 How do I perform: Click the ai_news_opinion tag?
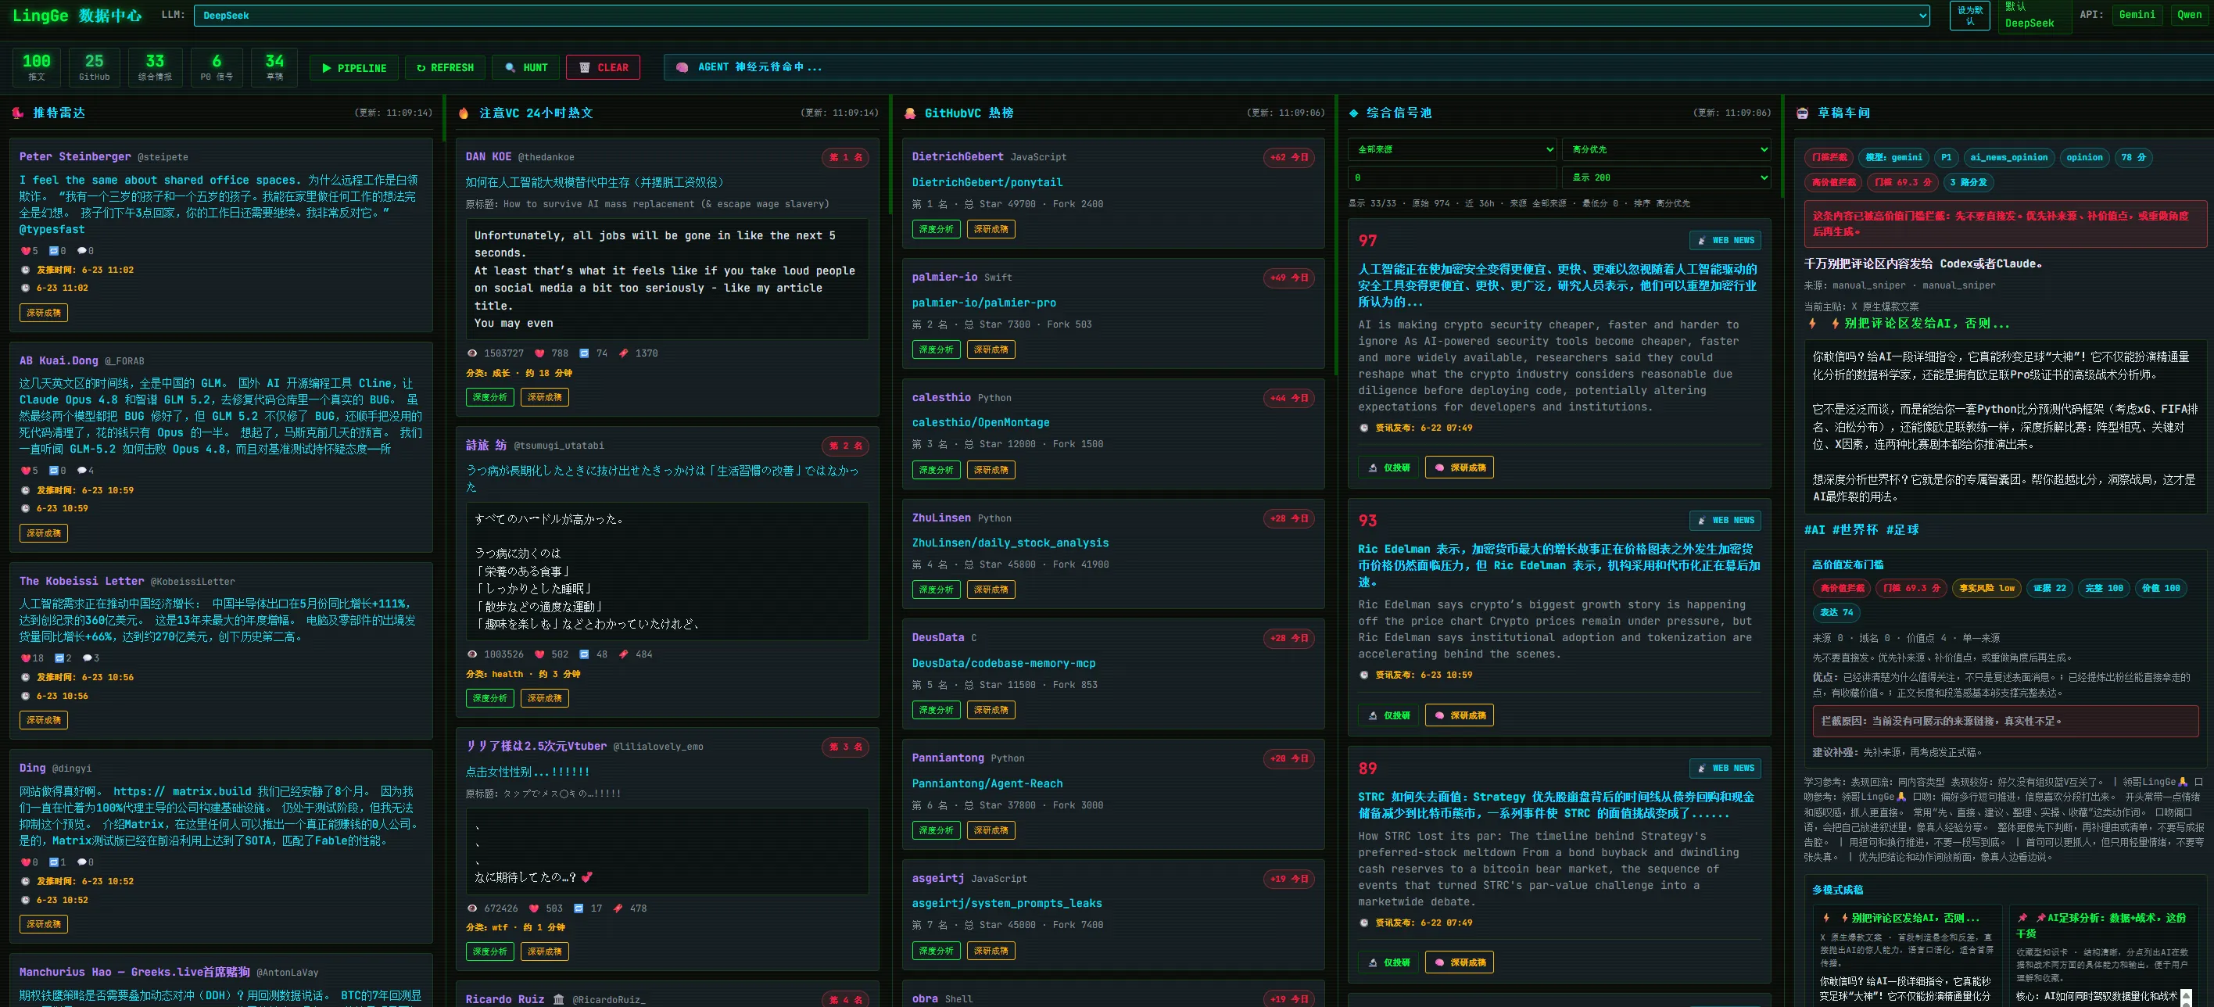click(x=2008, y=157)
